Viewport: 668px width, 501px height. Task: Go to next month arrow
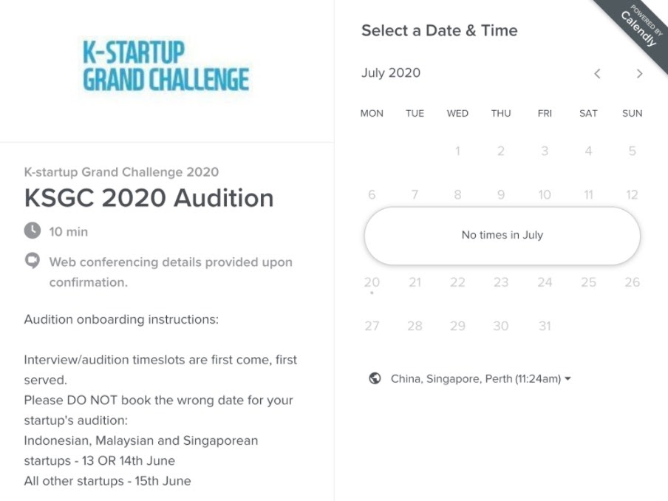tap(639, 74)
